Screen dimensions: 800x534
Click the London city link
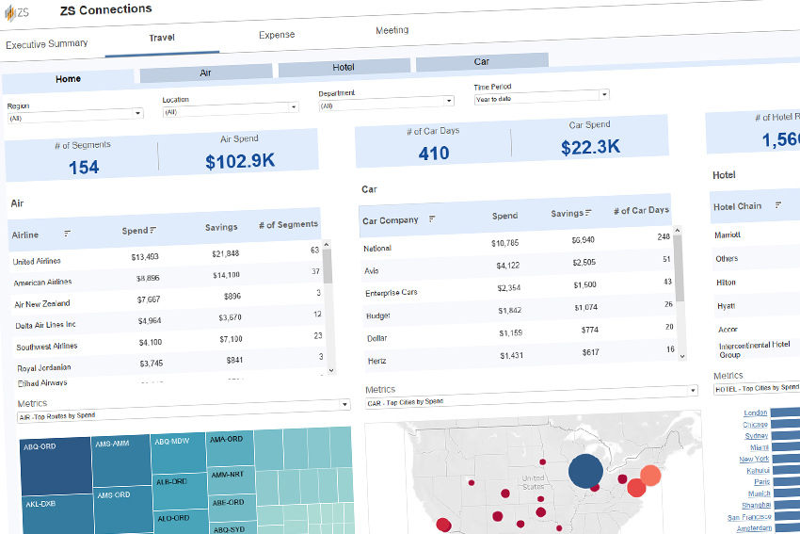click(x=755, y=413)
